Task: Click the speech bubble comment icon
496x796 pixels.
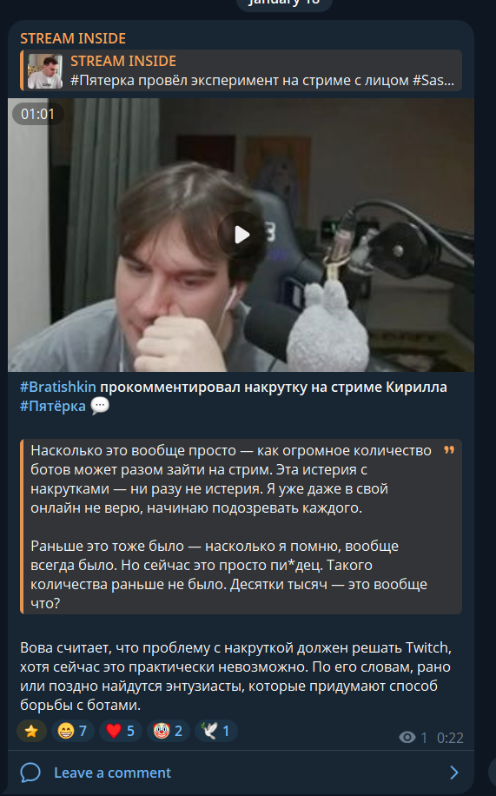Action: tap(30, 773)
